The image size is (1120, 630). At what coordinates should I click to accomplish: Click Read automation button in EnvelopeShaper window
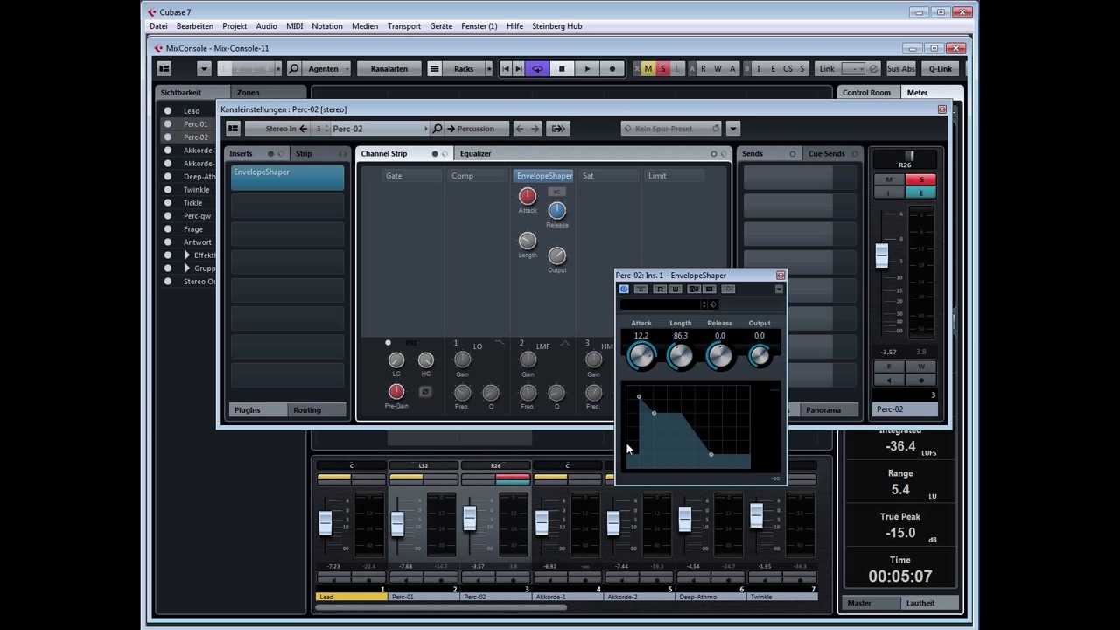tap(660, 289)
